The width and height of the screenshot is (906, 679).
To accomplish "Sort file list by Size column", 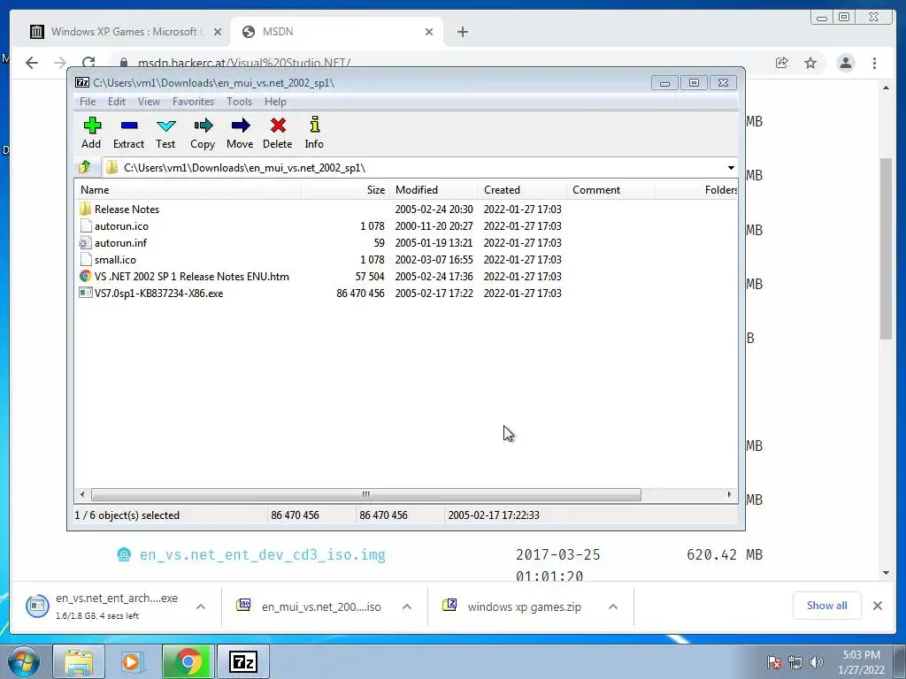I will tap(346, 190).
